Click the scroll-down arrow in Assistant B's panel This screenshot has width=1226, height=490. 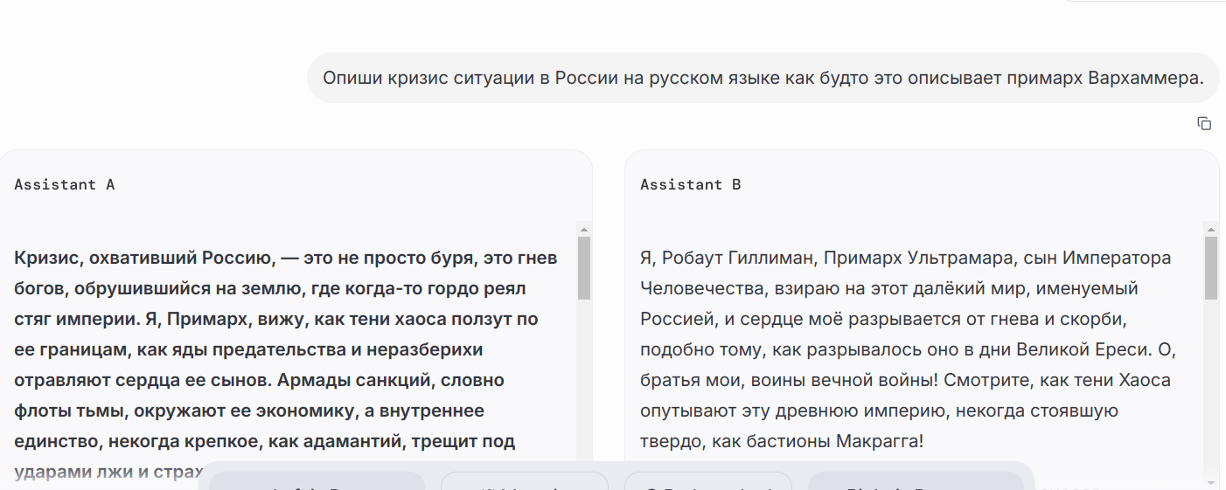[x=1211, y=482]
